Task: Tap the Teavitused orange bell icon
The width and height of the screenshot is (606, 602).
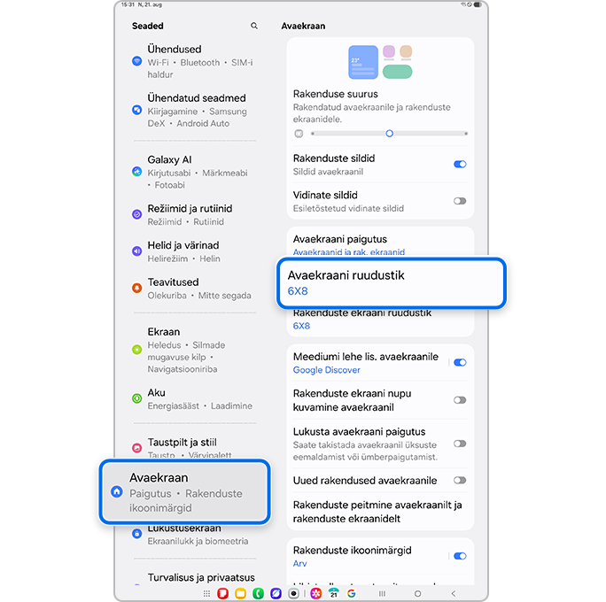Action: (x=136, y=288)
